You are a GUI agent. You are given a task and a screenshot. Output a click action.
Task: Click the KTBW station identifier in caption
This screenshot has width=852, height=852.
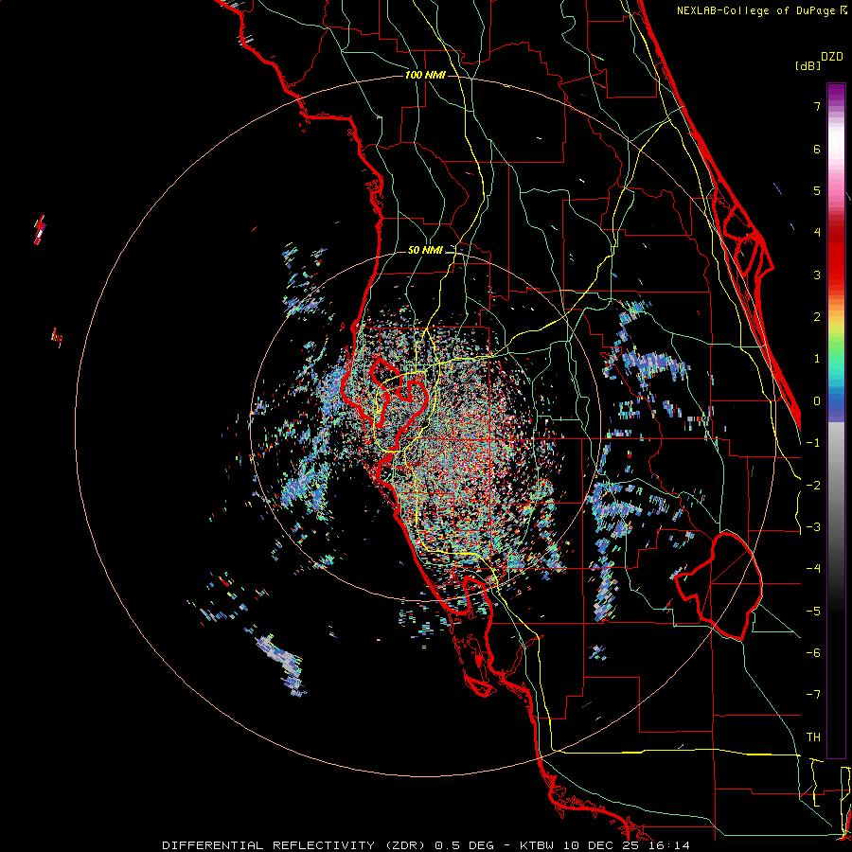(x=537, y=845)
